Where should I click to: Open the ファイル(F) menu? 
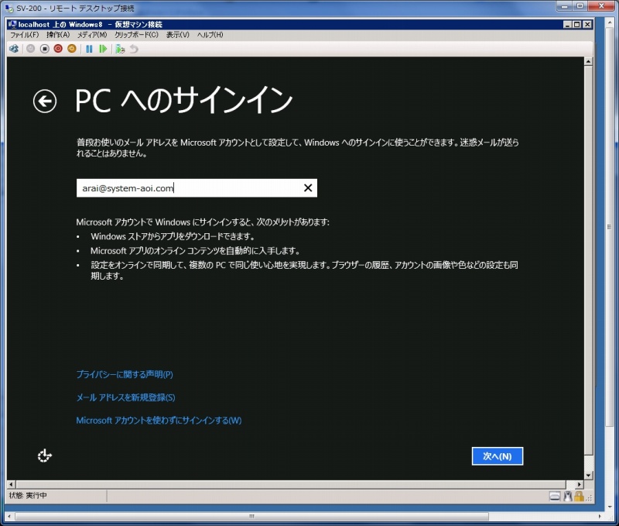tap(25, 35)
